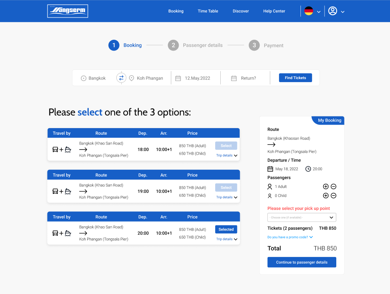The width and height of the screenshot is (390, 294).
Task: Add a Child passenger with plus icon
Action: [x=326, y=196]
